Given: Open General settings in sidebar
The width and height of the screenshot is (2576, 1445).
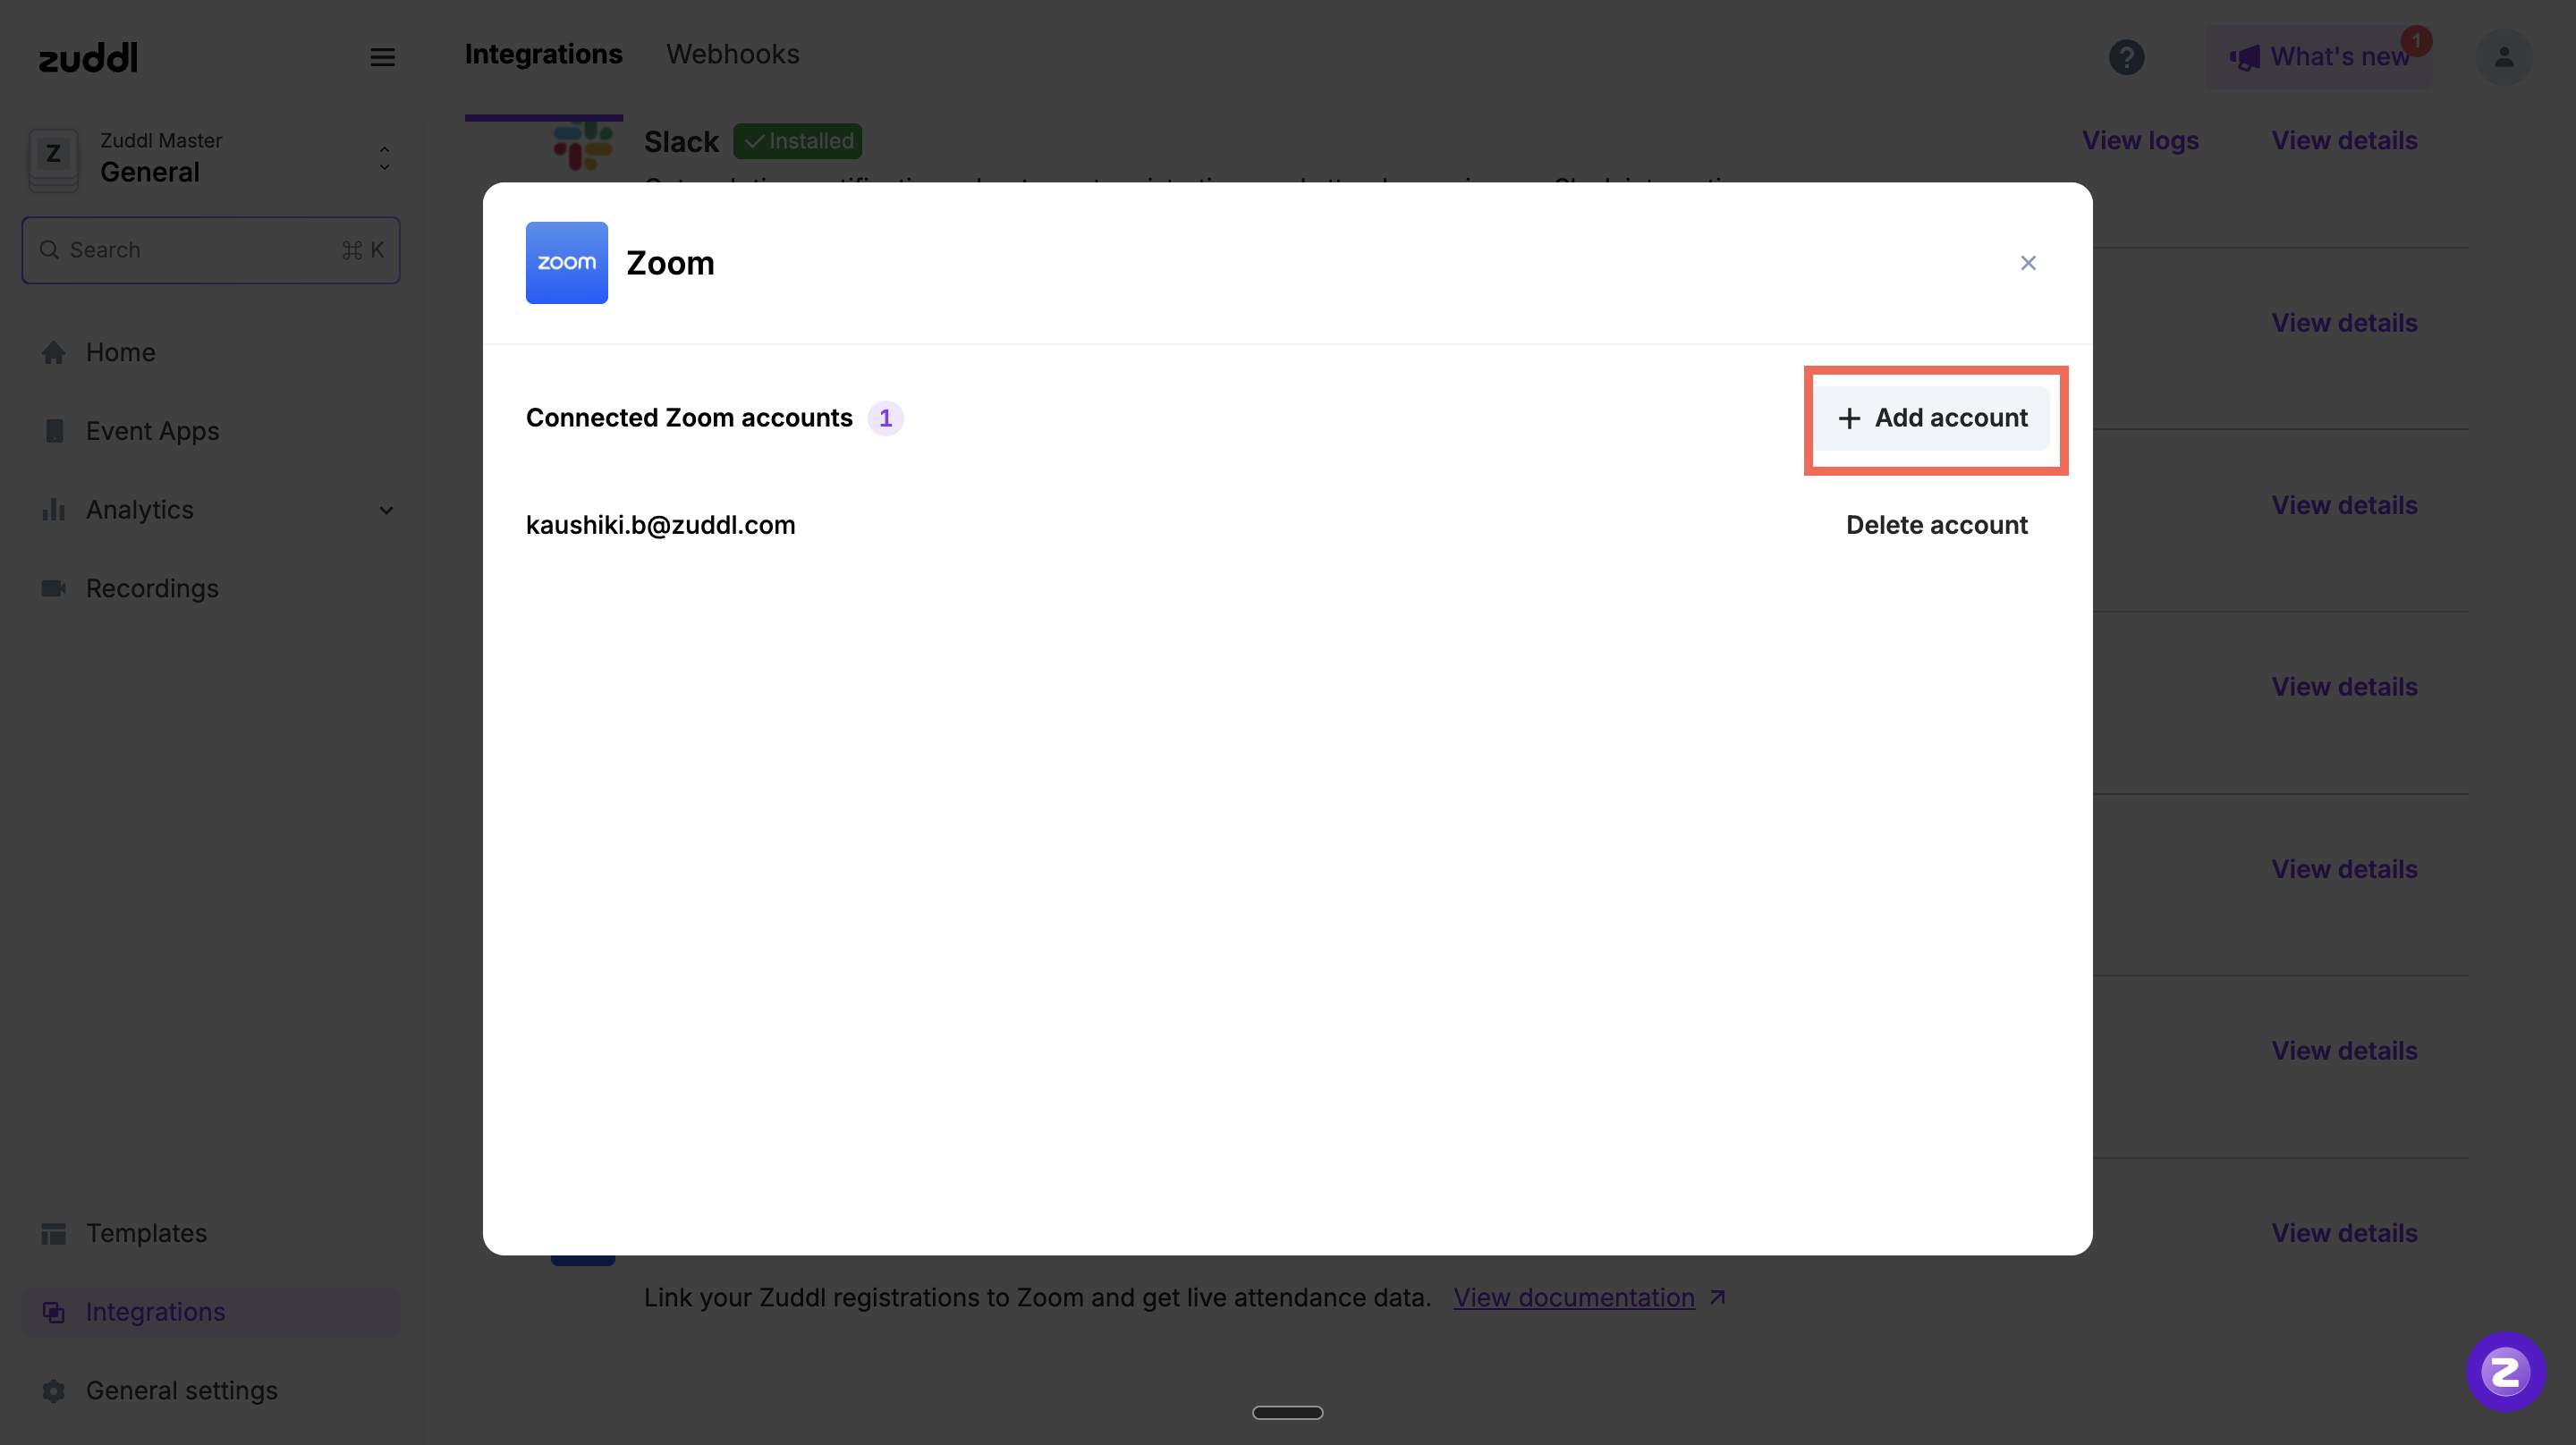Looking at the screenshot, I should tap(211, 1391).
